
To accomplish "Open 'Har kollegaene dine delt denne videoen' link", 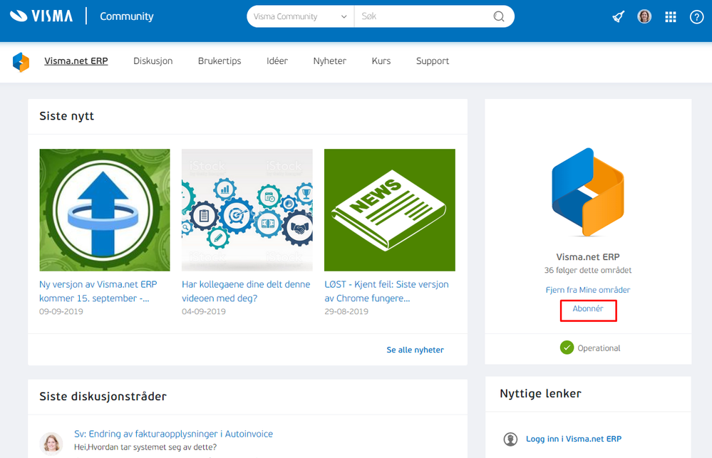I will point(246,291).
